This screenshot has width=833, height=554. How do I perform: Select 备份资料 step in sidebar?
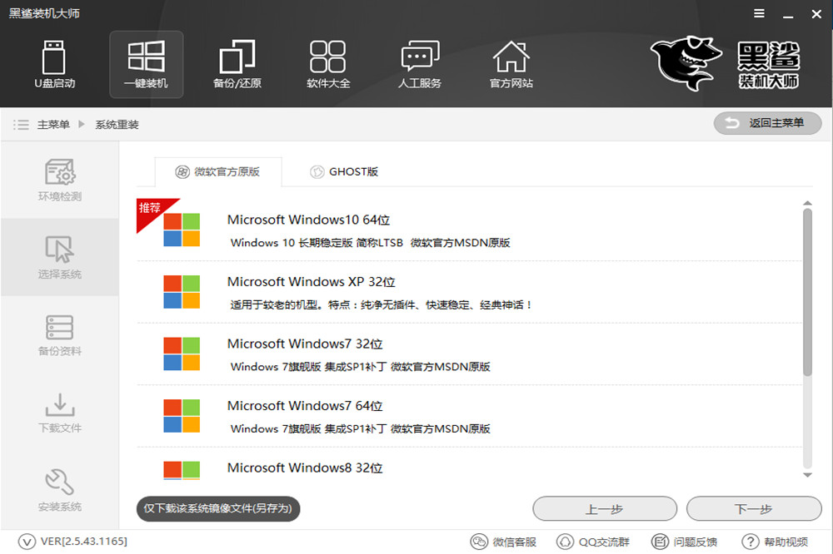point(59,335)
